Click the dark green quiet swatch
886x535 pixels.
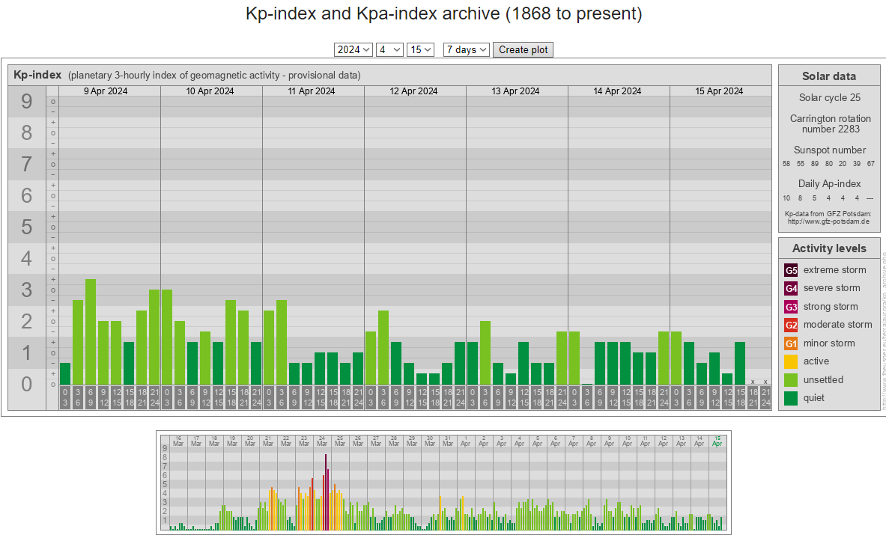(791, 398)
